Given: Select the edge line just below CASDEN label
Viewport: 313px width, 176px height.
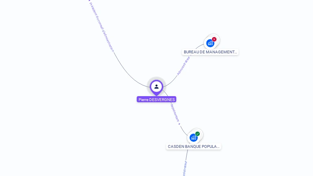Looking at the screenshot, I should (187, 155).
